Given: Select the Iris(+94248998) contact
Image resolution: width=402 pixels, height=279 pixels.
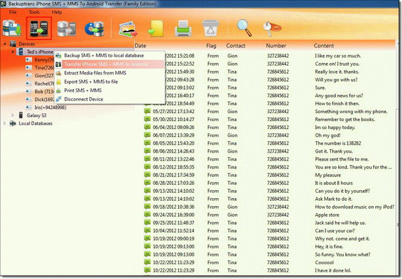Looking at the screenshot, I should 50,108.
